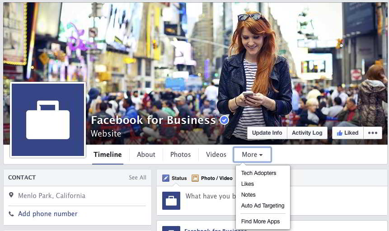The height and width of the screenshot is (231, 389).
Task: Open the three-dots more options button
Action: coord(372,133)
